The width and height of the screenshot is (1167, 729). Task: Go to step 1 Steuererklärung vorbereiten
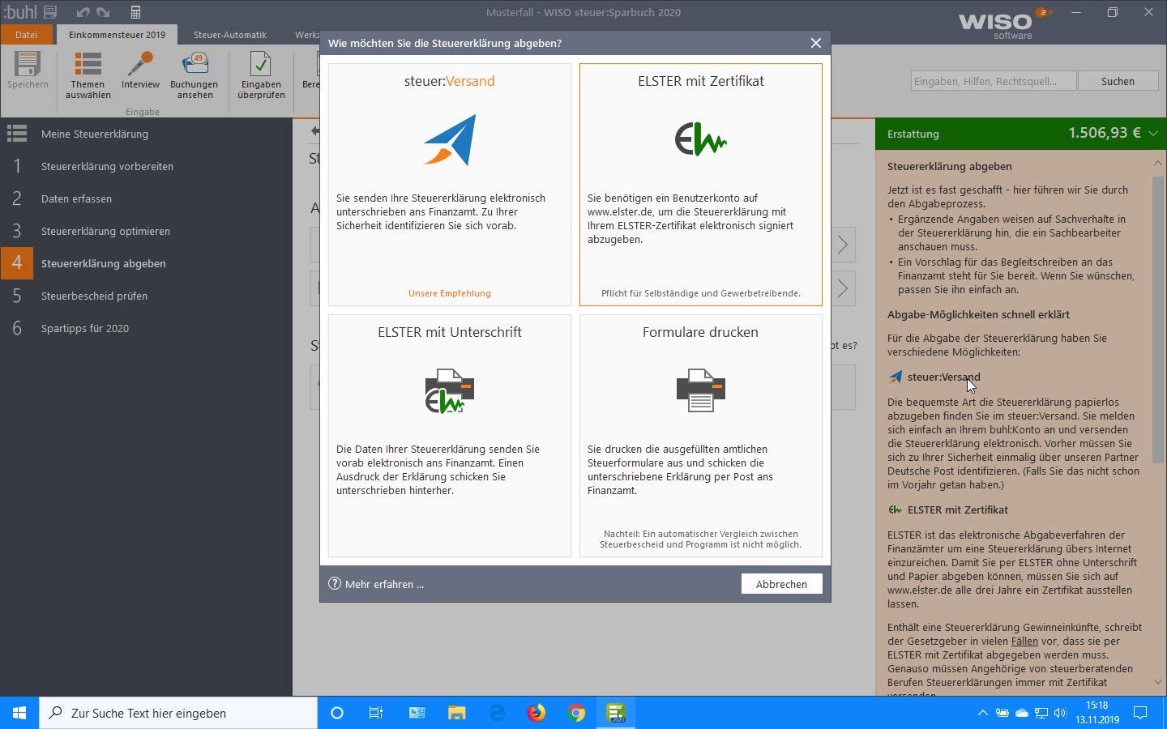pos(146,166)
